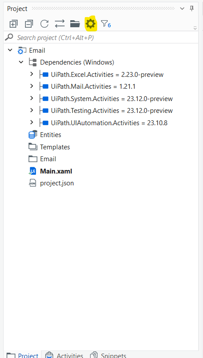Collapse the Dependencies (Windows) node

pos(21,62)
